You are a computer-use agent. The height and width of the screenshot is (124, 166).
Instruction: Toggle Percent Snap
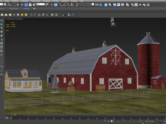coord(68,5)
